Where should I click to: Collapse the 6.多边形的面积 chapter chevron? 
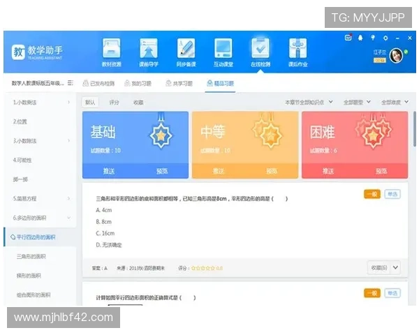(68, 218)
